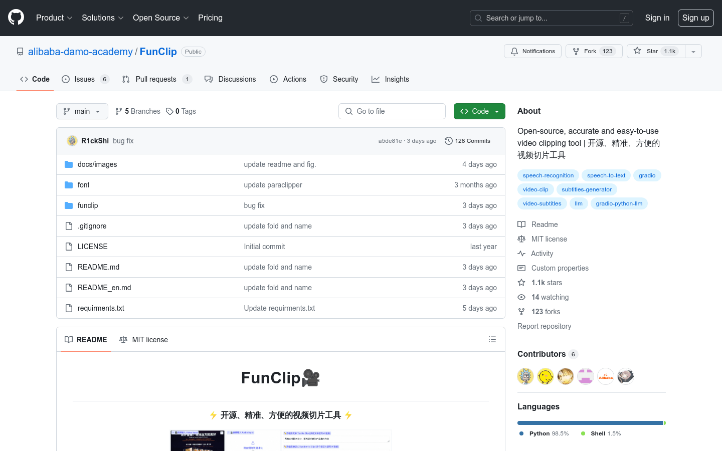This screenshot has height=451, width=722.
Task: Open the GitHub home logo
Action: 16,18
